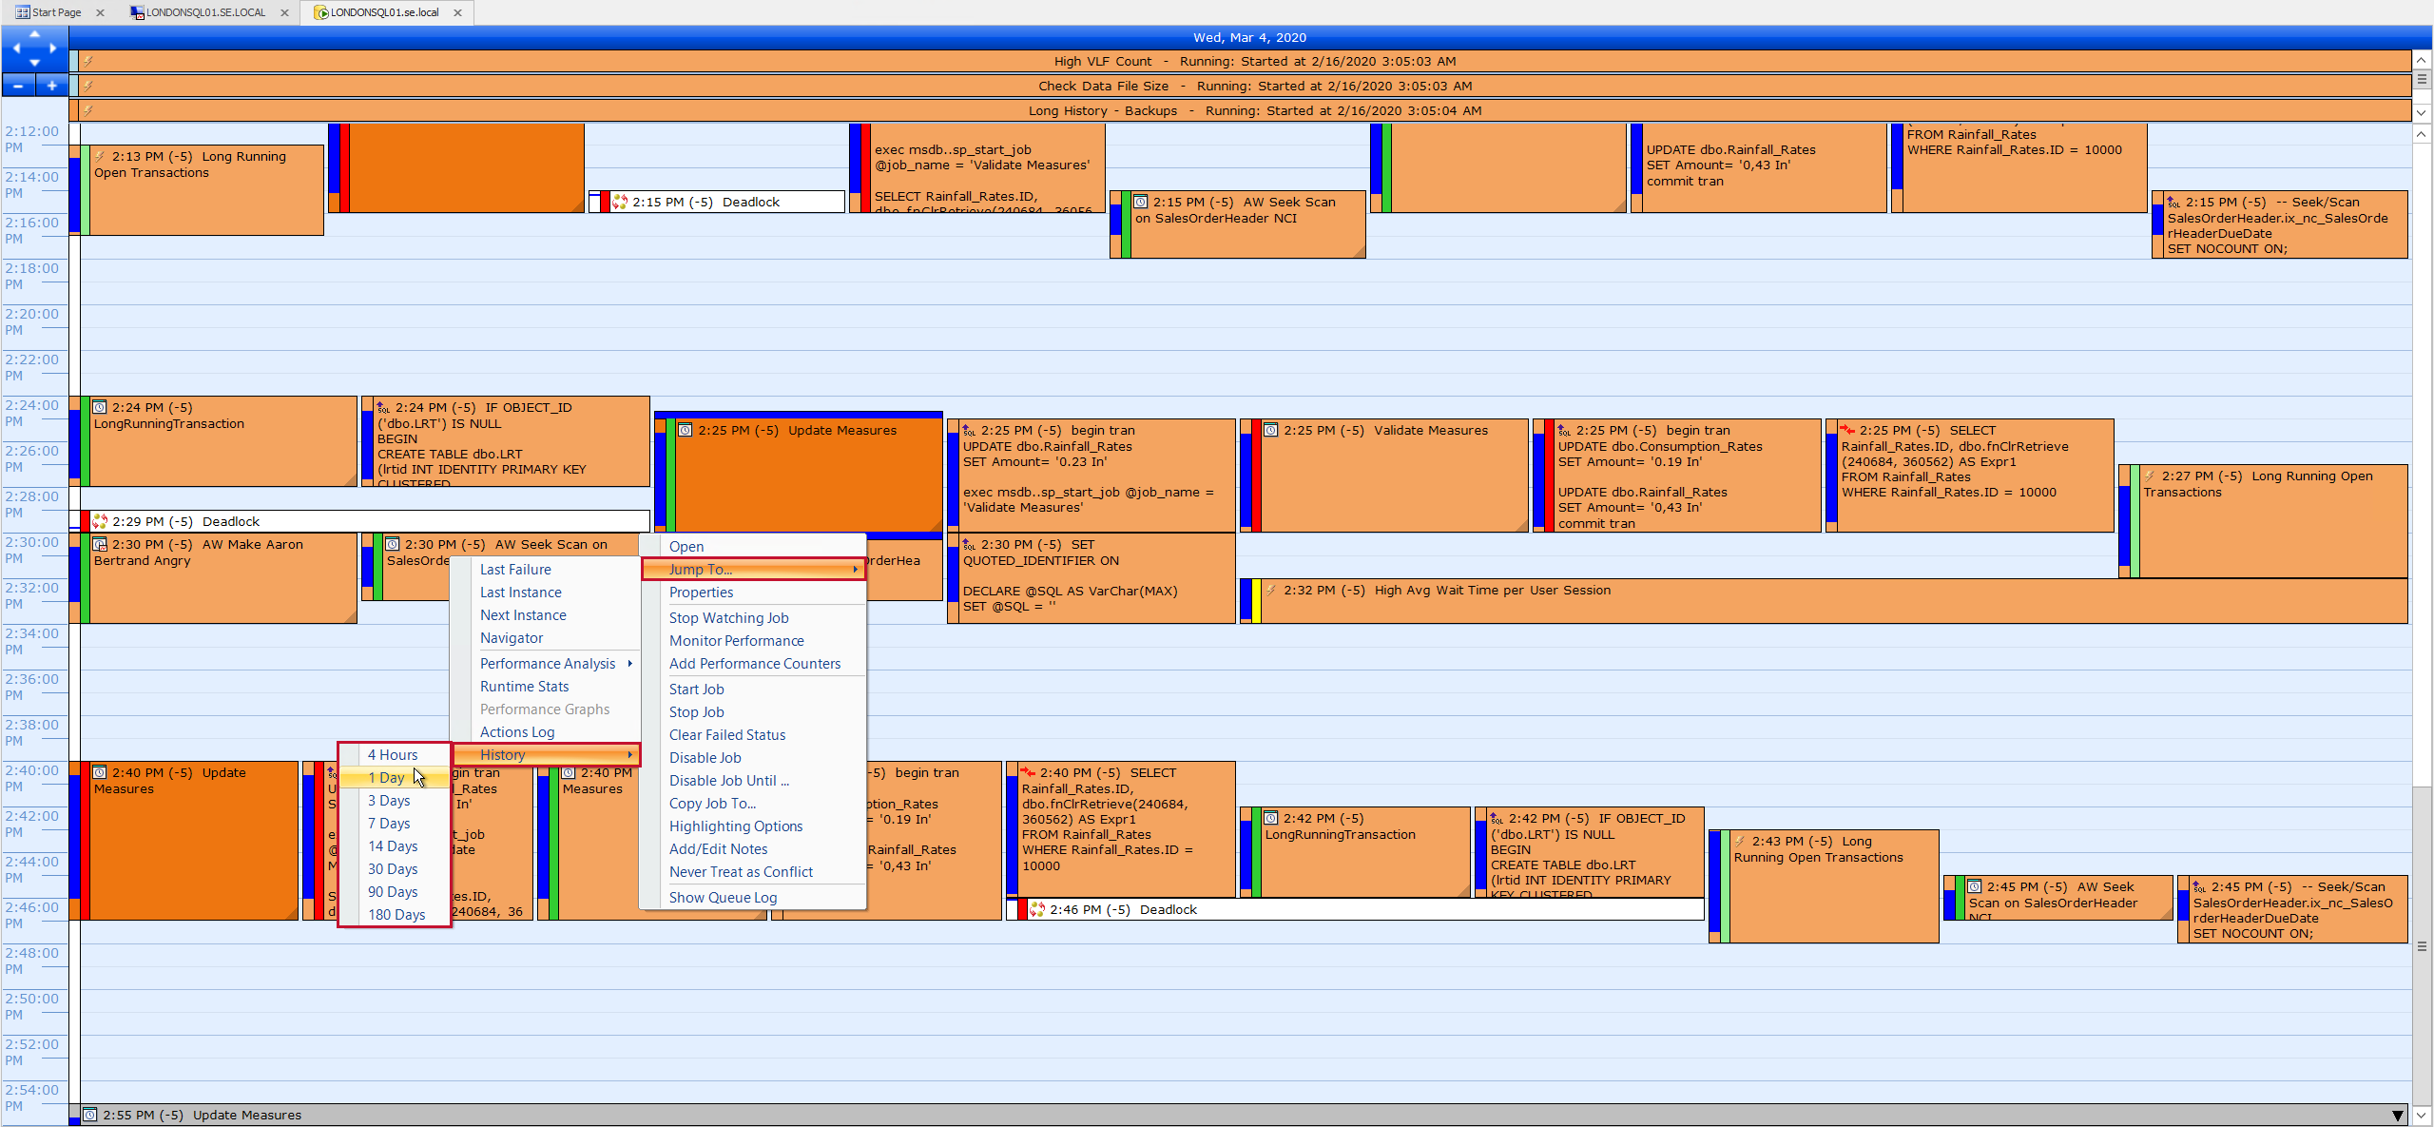The image size is (2434, 1127).
Task: Open the History submenu
Action: pos(502,753)
